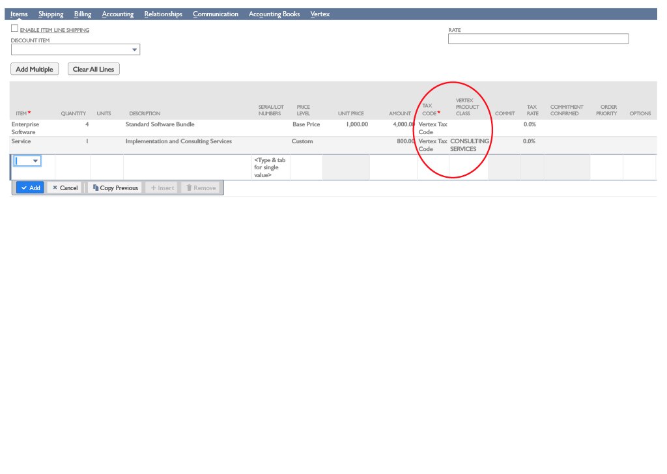Click Copy Previous line button

(115, 188)
